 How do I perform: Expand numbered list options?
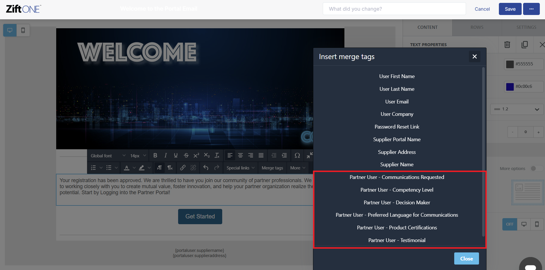click(101, 168)
